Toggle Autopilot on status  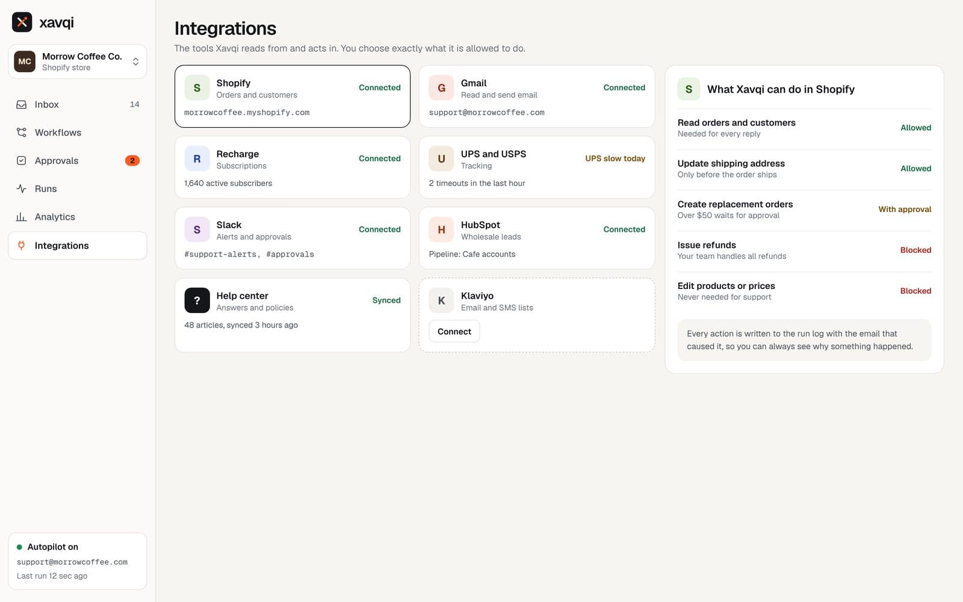tap(48, 547)
